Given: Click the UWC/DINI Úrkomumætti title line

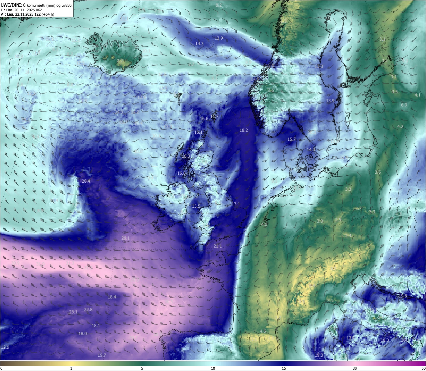Looking at the screenshot, I should 36,5.
